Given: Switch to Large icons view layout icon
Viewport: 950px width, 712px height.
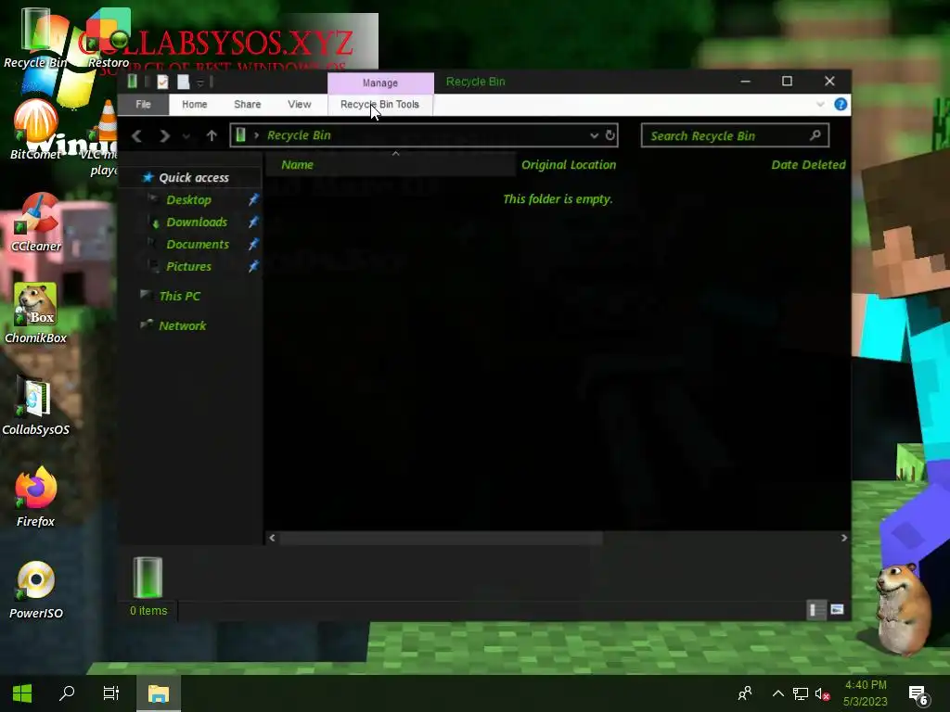Looking at the screenshot, I should (837, 610).
